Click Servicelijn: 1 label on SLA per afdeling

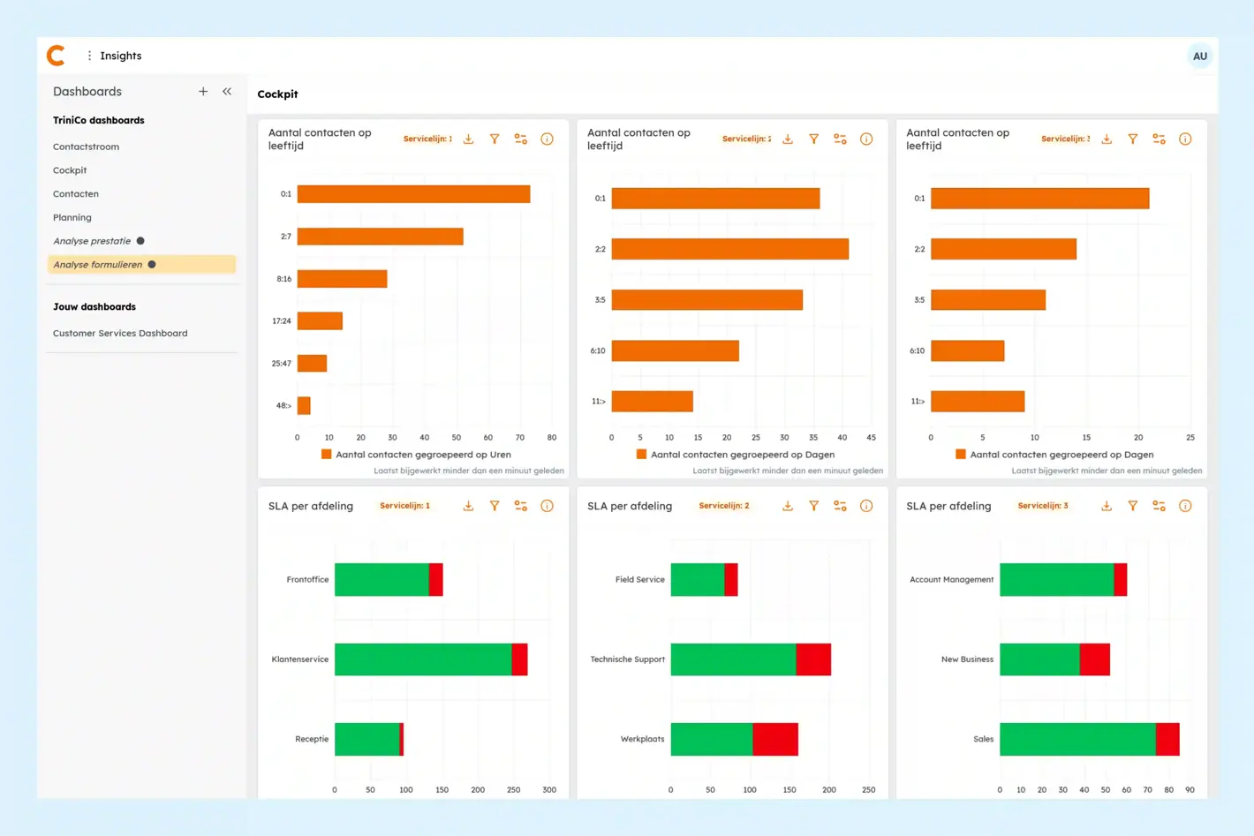(x=404, y=507)
